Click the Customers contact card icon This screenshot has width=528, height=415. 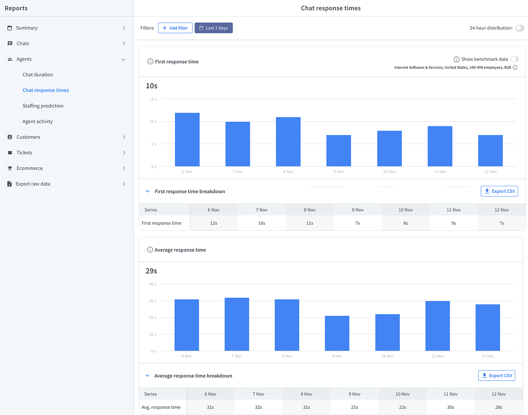(10, 137)
